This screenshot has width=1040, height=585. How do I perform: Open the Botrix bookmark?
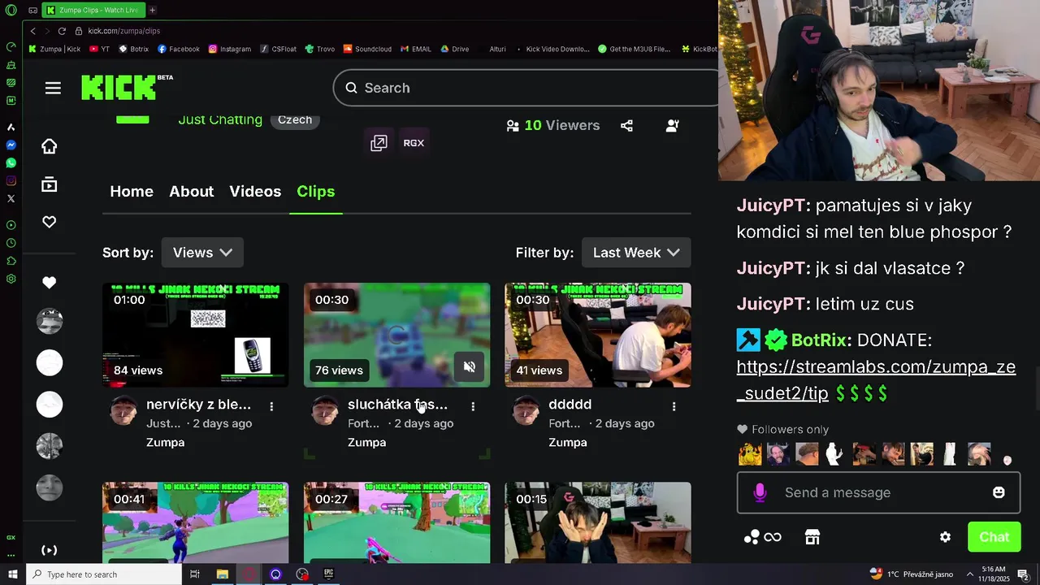[x=134, y=49]
